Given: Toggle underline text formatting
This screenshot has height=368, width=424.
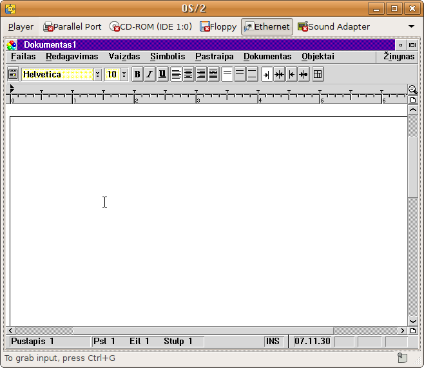Looking at the screenshot, I should (x=162, y=74).
